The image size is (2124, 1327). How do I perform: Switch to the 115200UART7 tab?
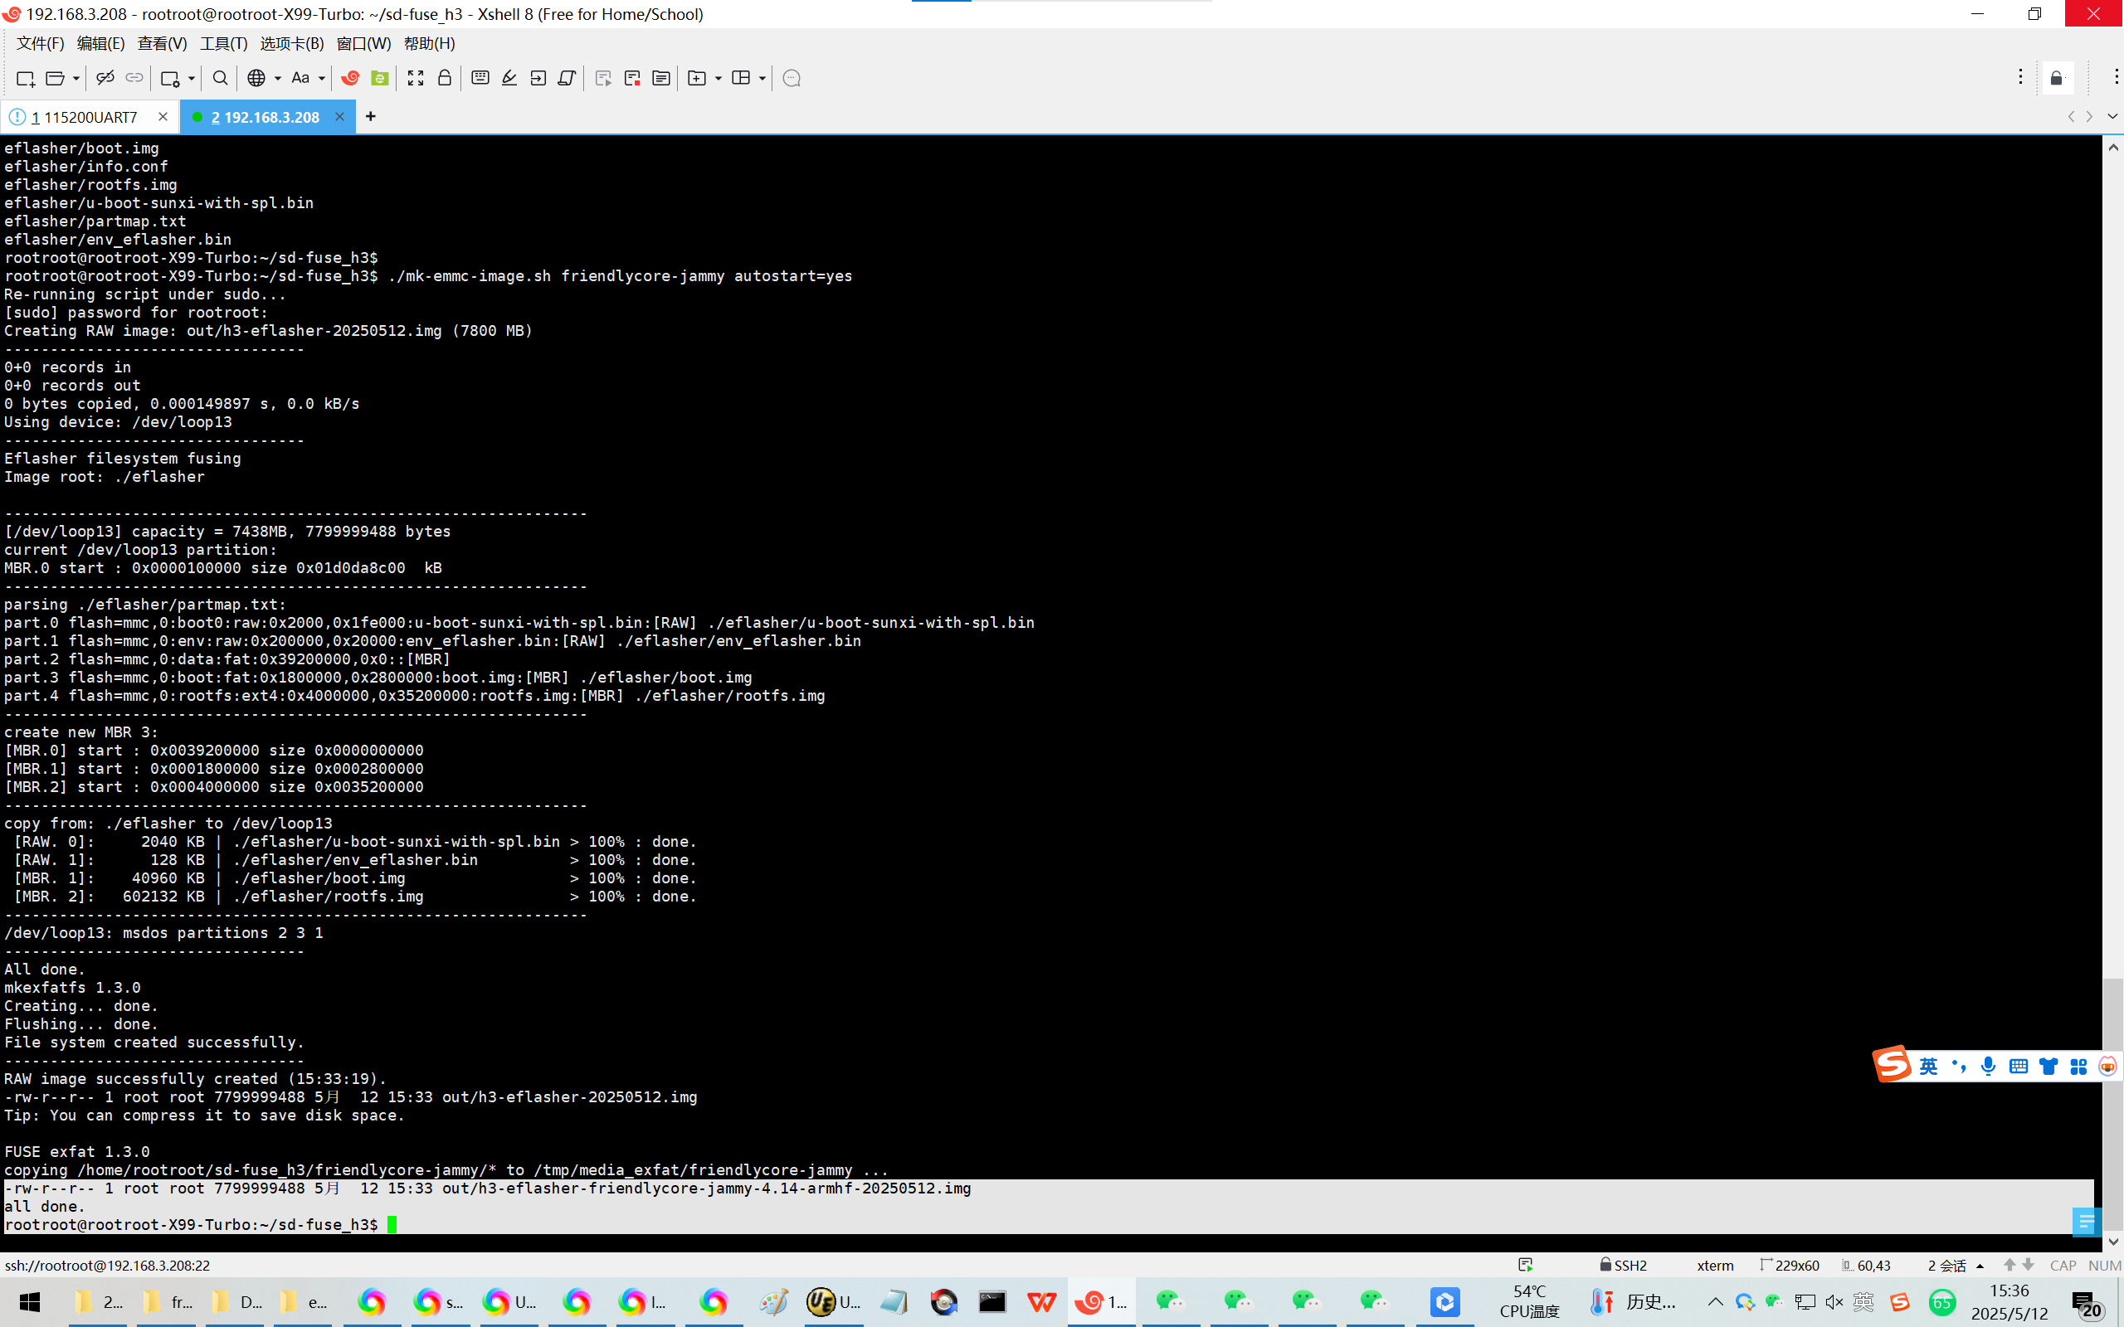[x=90, y=117]
